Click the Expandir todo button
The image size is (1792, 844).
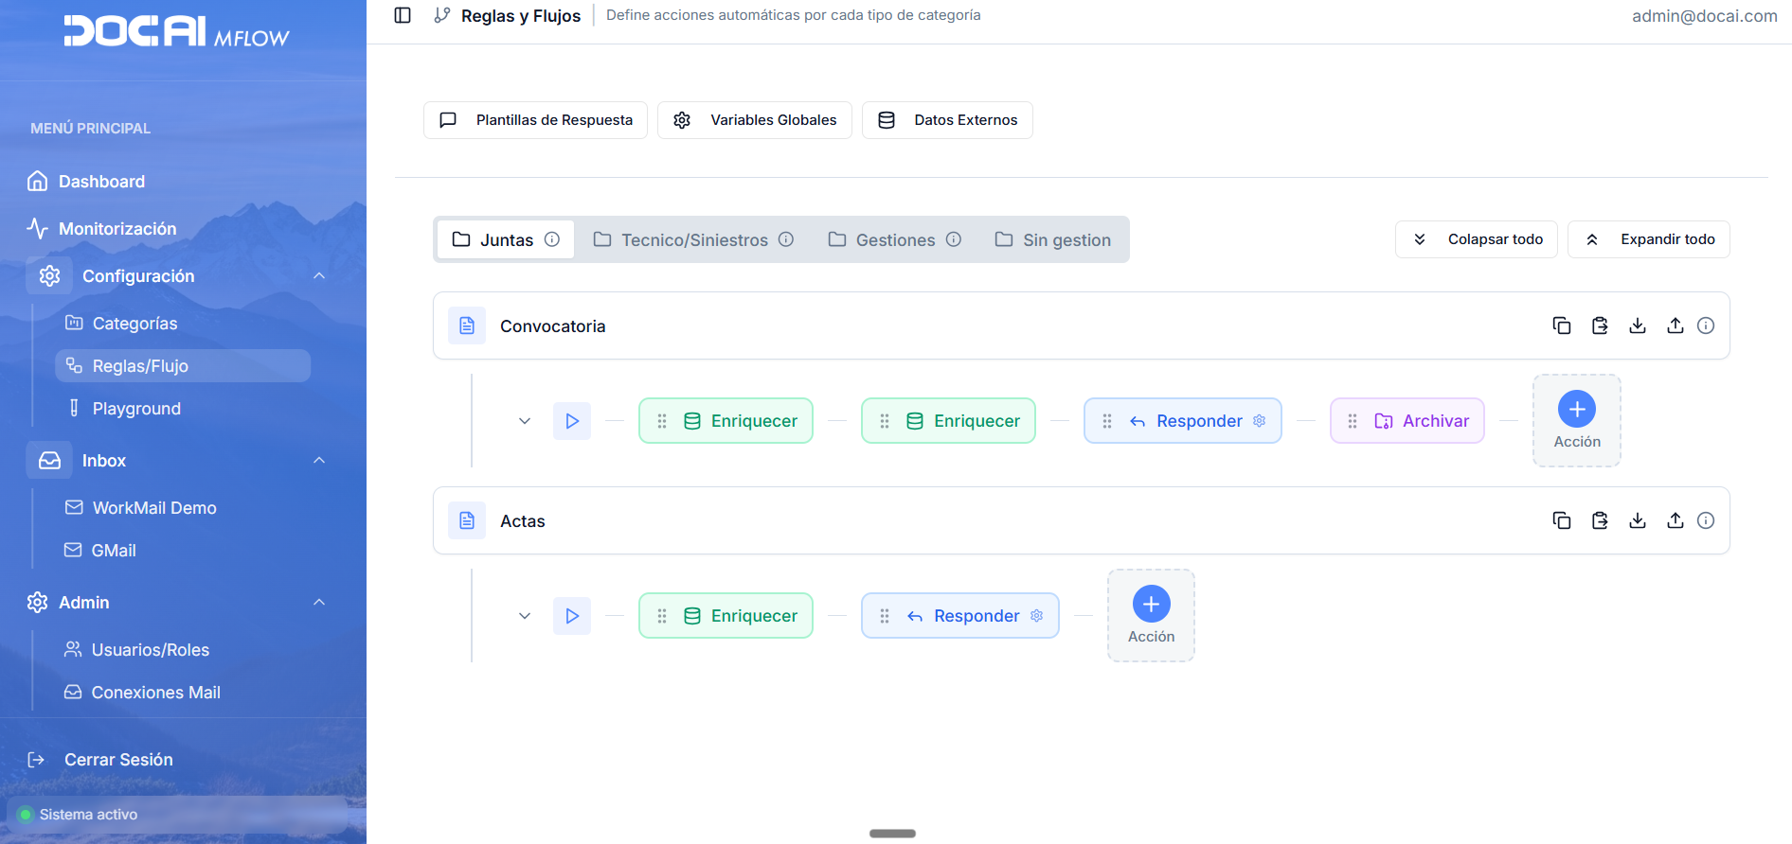(1648, 239)
